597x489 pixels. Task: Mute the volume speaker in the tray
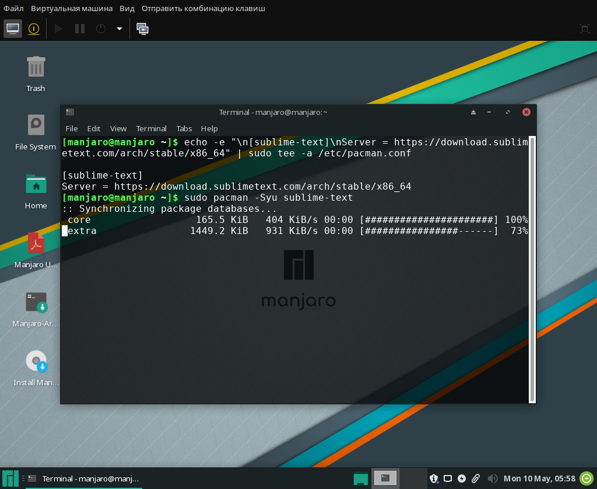point(491,478)
